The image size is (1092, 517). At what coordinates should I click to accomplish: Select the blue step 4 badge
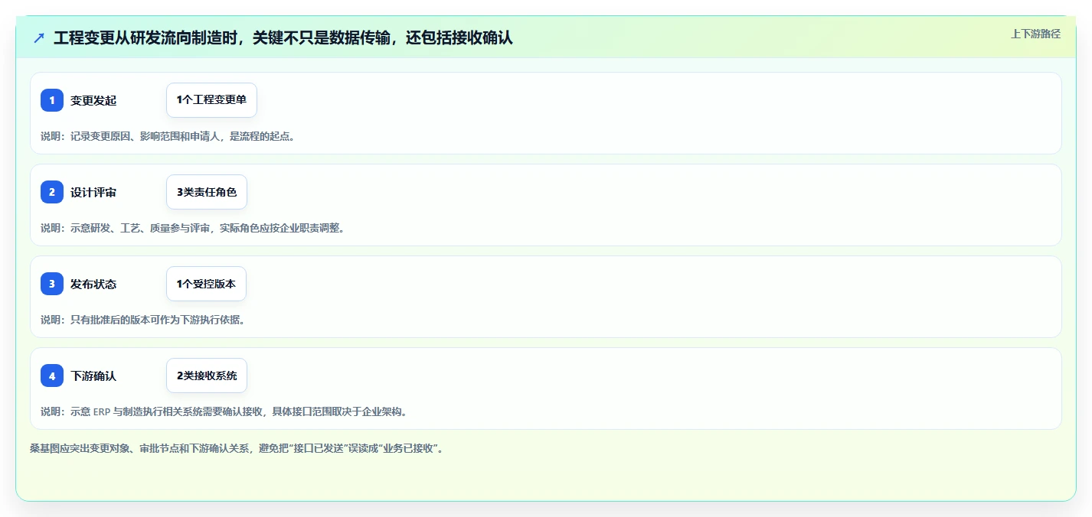[x=52, y=376]
